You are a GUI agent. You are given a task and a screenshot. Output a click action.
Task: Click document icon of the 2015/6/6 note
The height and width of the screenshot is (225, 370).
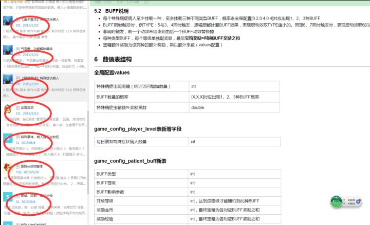[x=17, y=137]
